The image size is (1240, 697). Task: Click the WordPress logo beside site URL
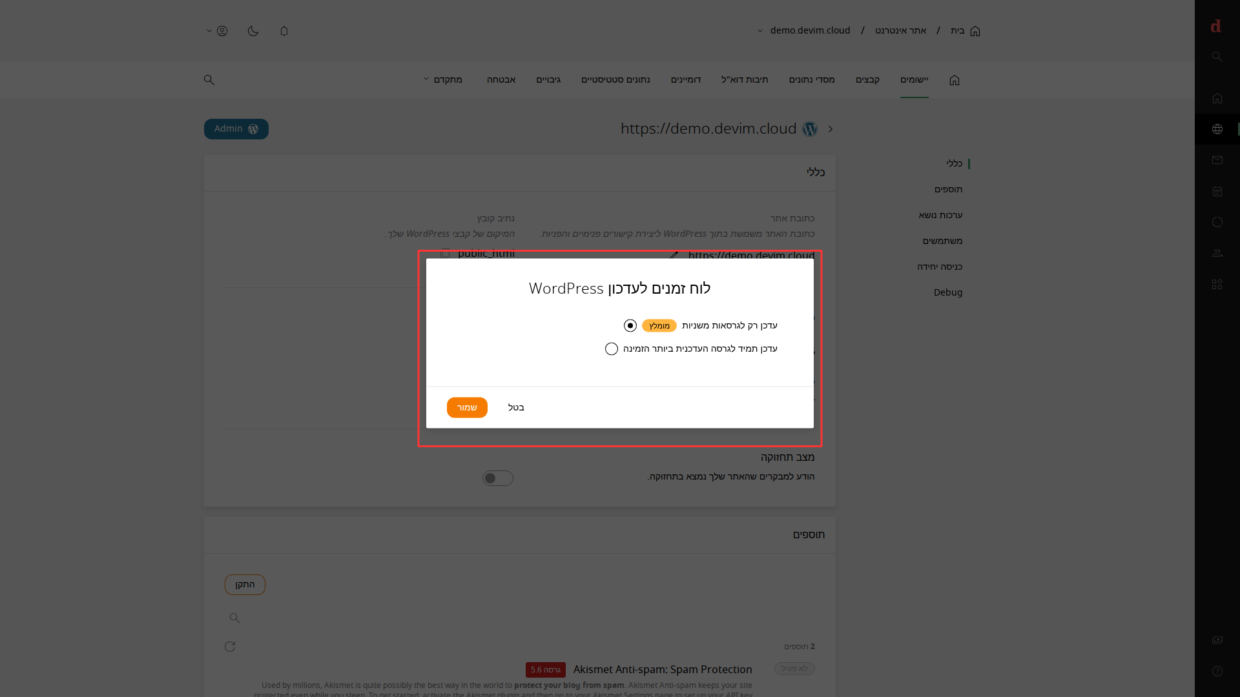(x=810, y=129)
